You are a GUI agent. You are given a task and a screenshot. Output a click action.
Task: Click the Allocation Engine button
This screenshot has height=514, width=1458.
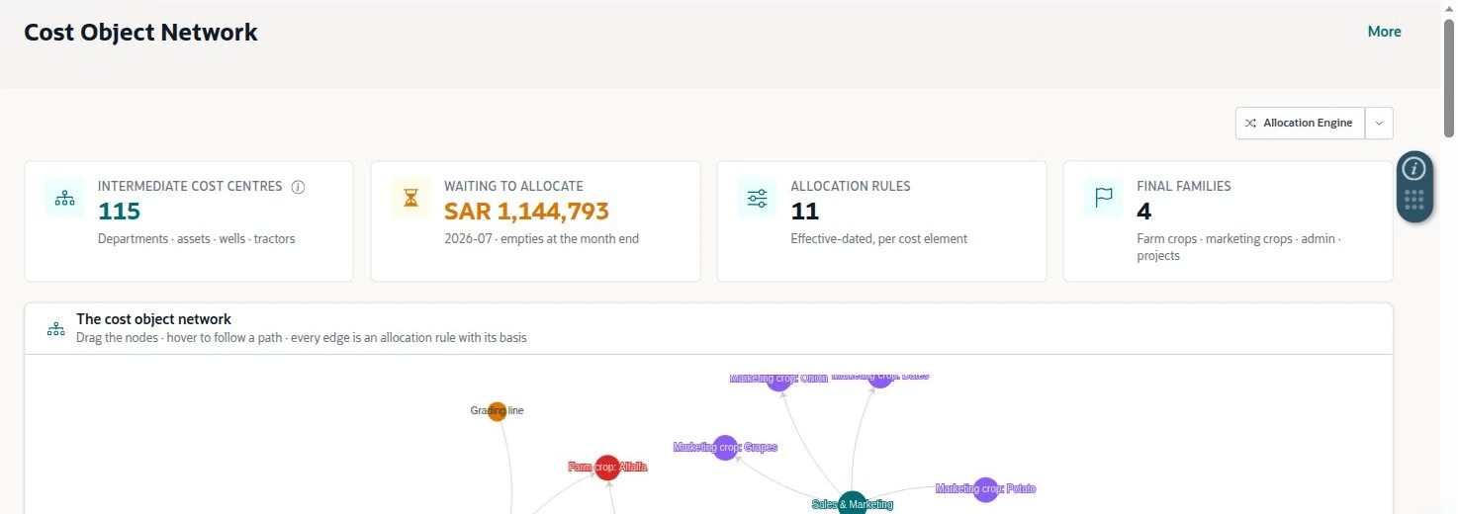pyautogui.click(x=1300, y=124)
